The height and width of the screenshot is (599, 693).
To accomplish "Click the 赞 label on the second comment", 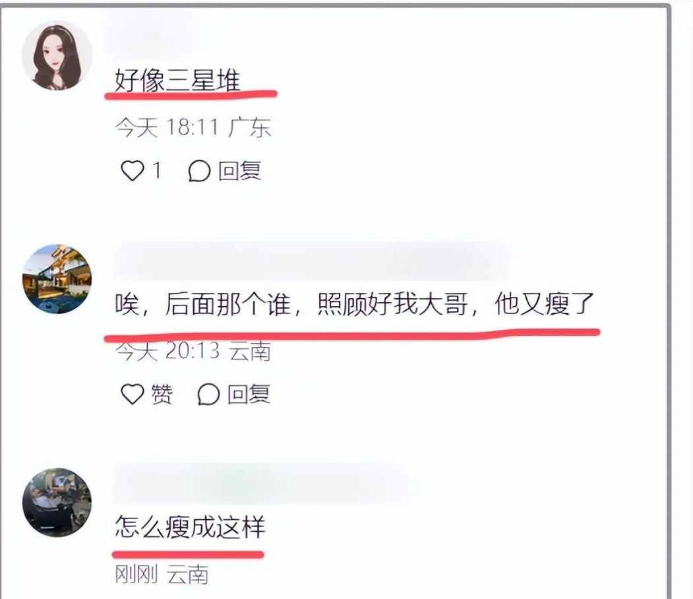I will pyautogui.click(x=162, y=394).
